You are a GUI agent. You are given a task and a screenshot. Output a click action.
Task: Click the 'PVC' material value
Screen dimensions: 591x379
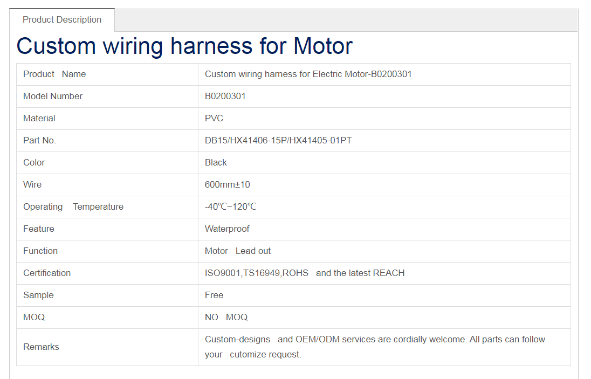[x=214, y=119]
